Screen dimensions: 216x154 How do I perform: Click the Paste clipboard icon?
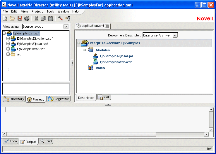click(x=51, y=18)
